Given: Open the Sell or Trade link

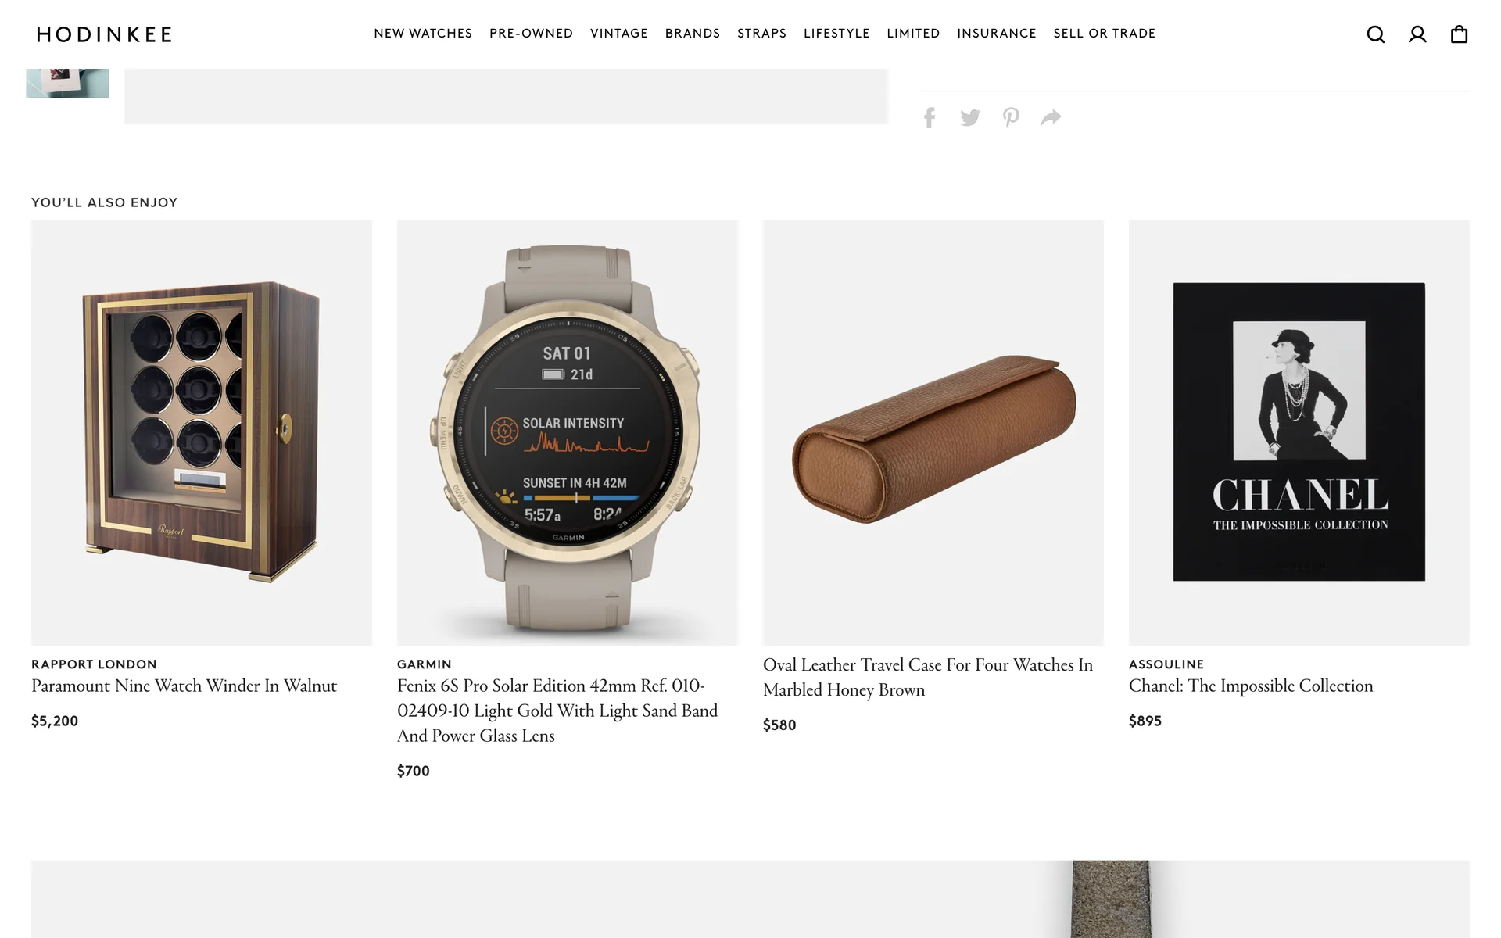Looking at the screenshot, I should click(x=1105, y=34).
